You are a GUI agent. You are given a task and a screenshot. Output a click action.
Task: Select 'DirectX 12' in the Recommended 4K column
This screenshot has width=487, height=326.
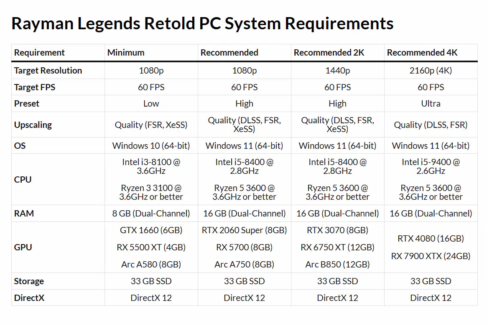(x=431, y=298)
